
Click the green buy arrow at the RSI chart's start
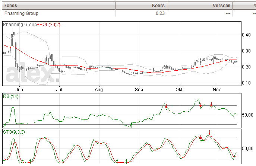(5, 126)
